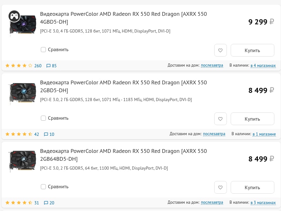The height and width of the screenshot is (211, 281).
Task: Open the product title AXRX 550 4GBD5-DH
Action: tap(123, 18)
